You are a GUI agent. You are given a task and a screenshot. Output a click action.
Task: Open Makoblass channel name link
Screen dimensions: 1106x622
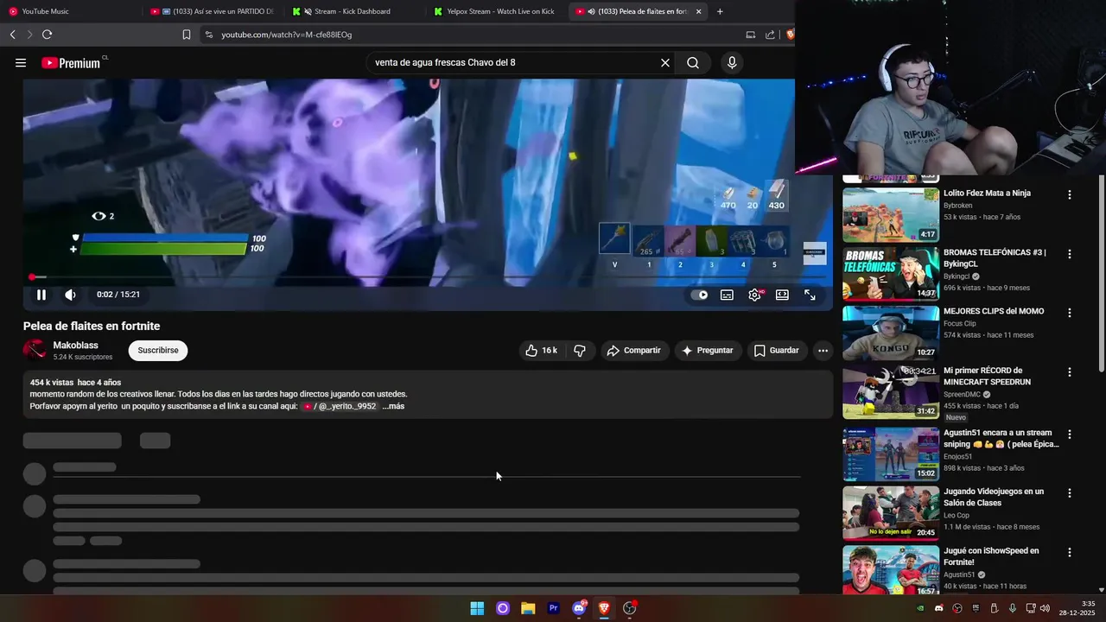(x=75, y=345)
